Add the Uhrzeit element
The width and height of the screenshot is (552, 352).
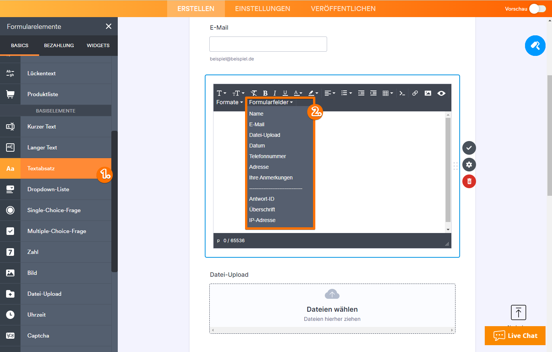56,315
